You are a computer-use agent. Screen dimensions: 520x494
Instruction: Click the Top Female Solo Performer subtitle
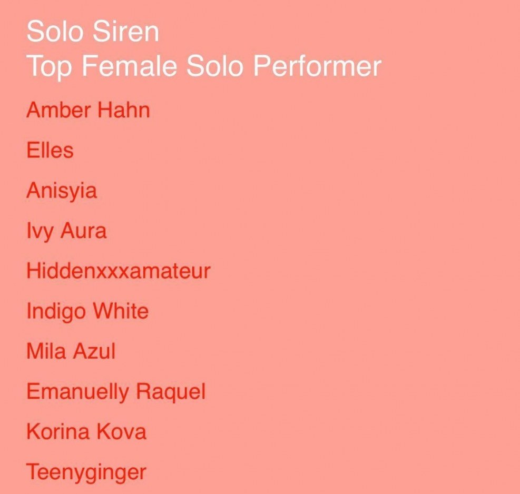[x=203, y=66]
